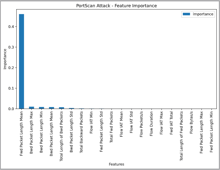Click the 'Total Length of Fwd Packets' label

[x=181, y=136]
